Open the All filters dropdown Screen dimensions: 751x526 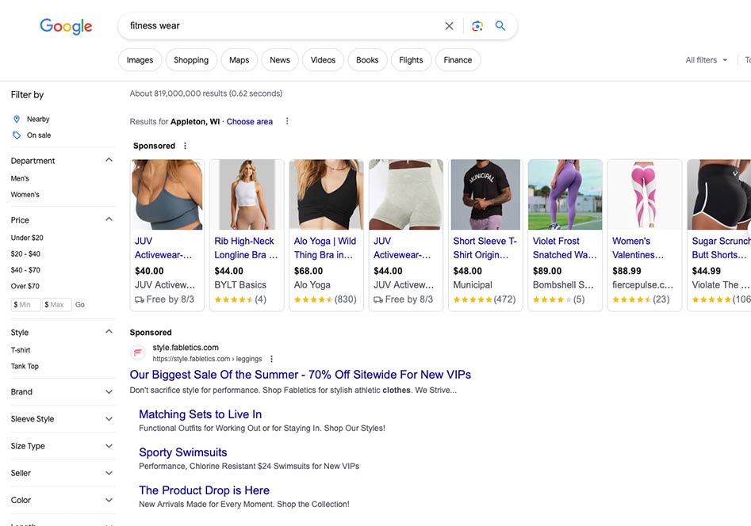coord(707,60)
